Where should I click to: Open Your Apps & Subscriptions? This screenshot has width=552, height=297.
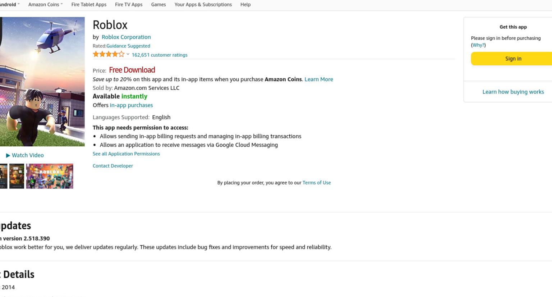[x=203, y=4]
